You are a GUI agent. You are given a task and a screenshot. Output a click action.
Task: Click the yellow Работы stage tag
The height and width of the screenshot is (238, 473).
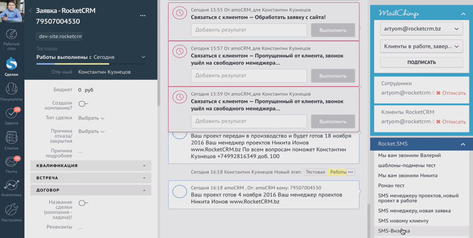[338, 172]
